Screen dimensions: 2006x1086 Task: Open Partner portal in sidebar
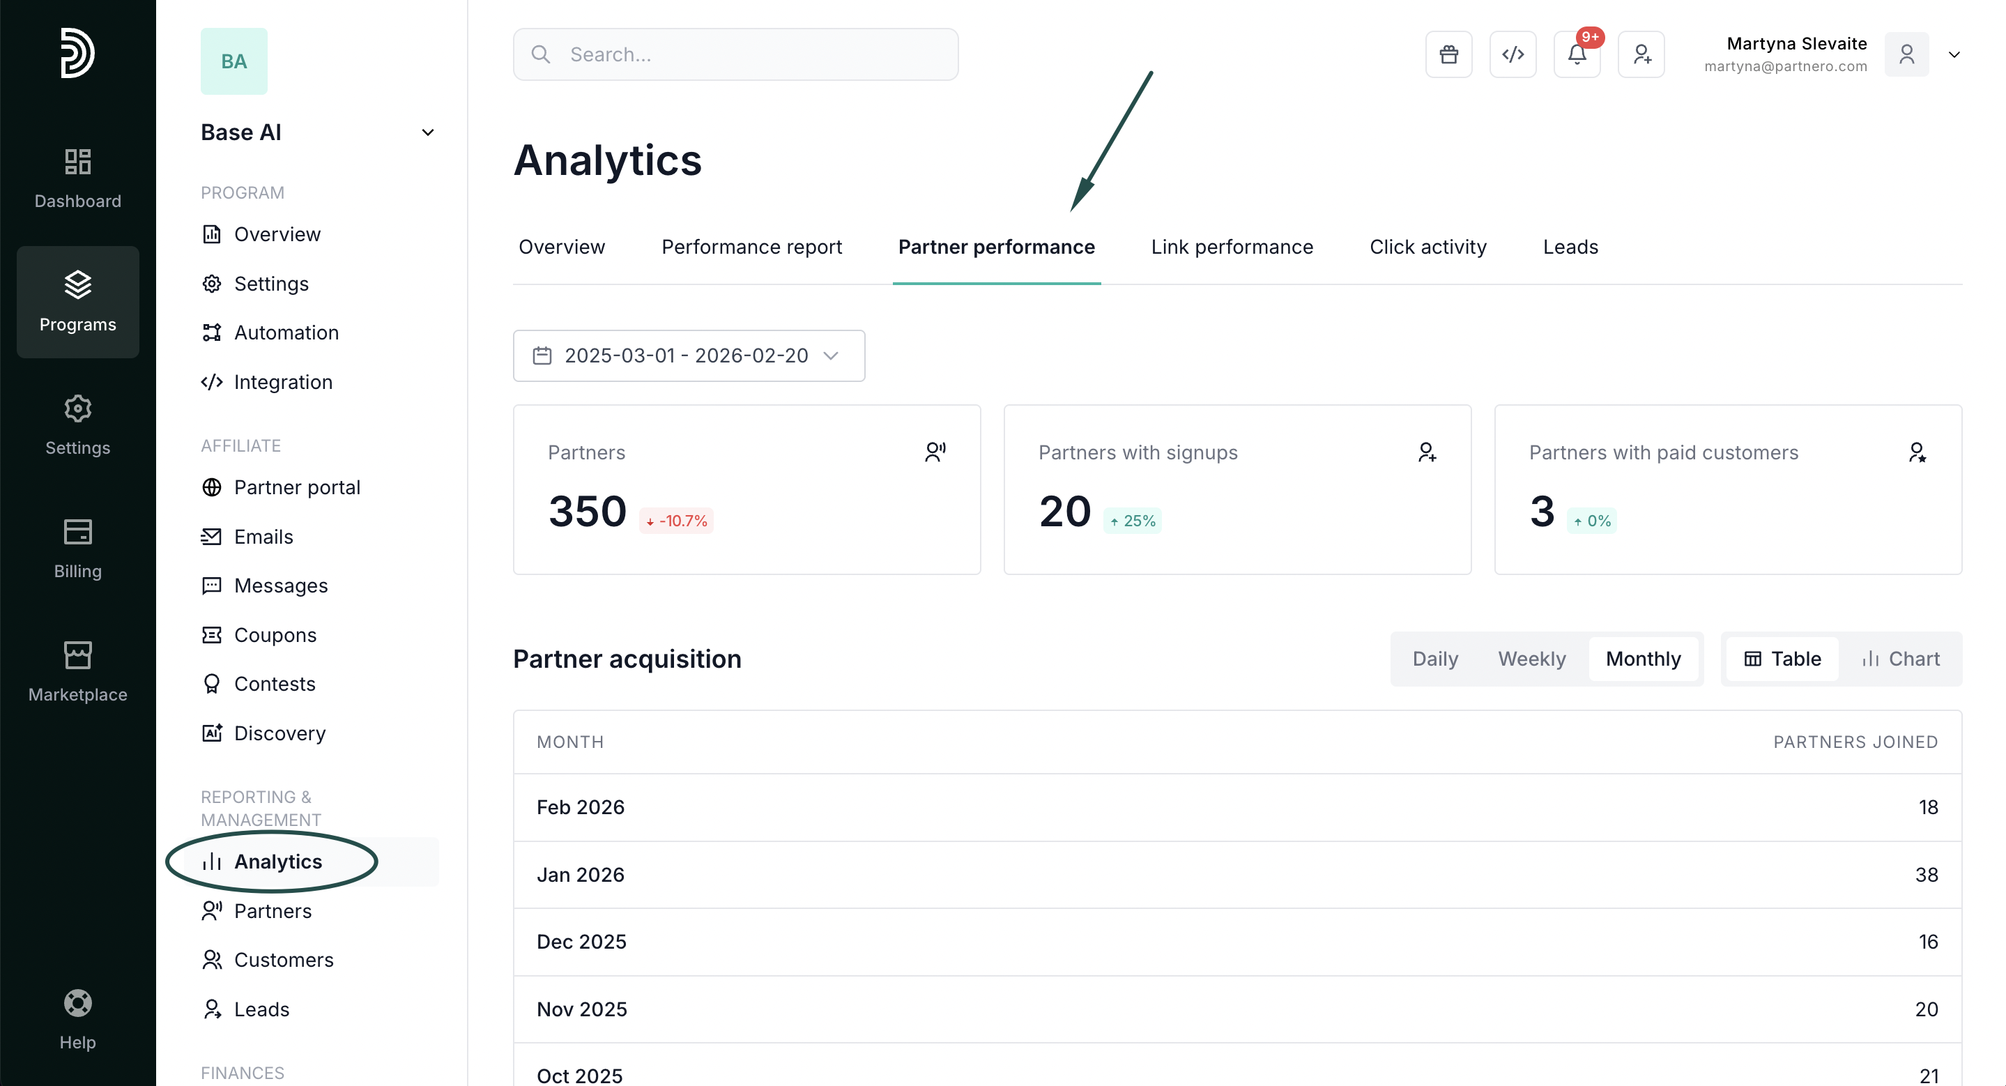click(x=297, y=487)
